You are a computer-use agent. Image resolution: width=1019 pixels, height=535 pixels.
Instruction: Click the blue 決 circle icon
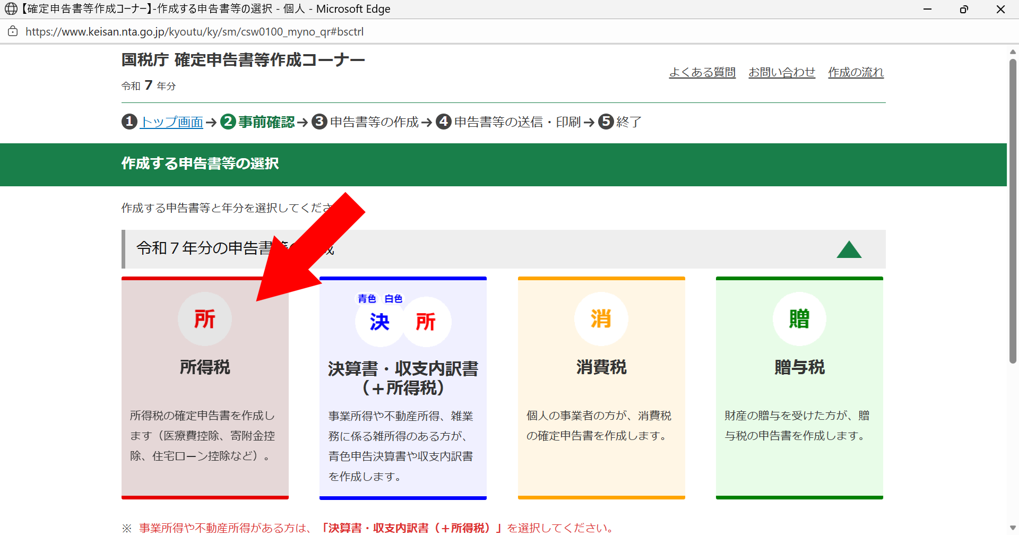379,322
